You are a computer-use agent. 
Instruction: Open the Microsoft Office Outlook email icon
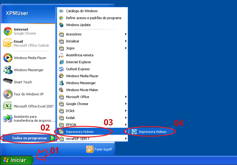point(8,43)
